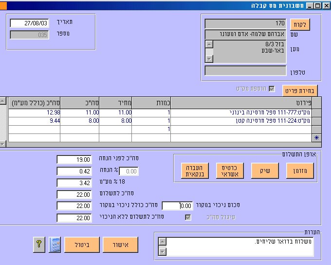Click the customer name field
Viewport: 331px width, 265px height.
pos(245,35)
